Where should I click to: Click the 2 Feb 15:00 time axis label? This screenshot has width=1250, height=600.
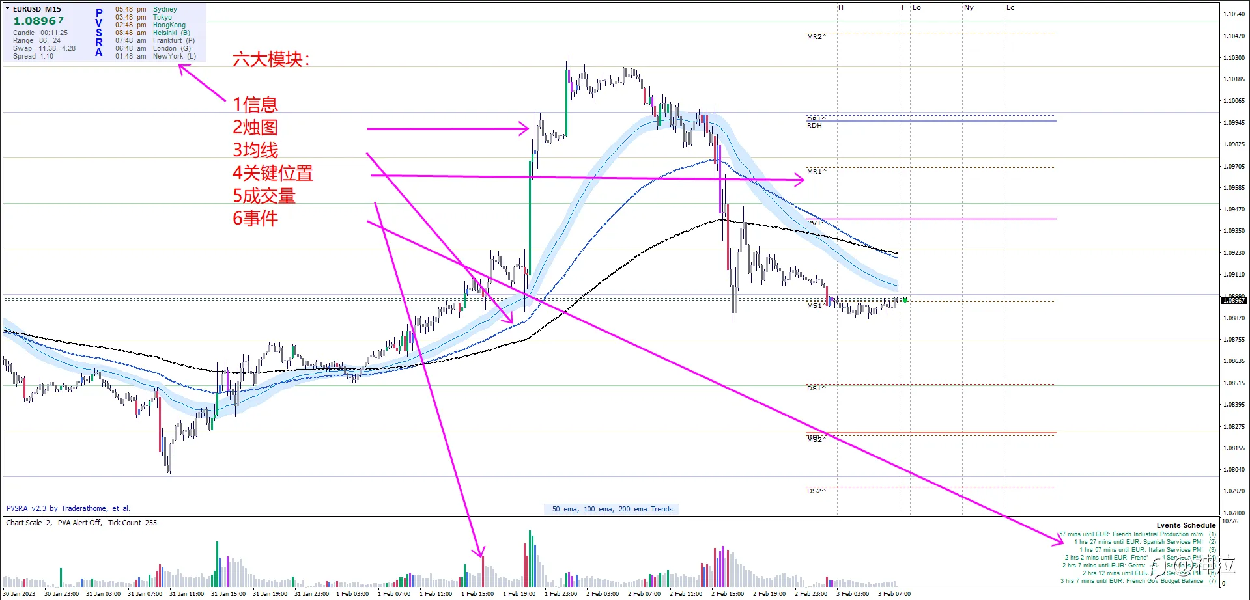(x=728, y=594)
